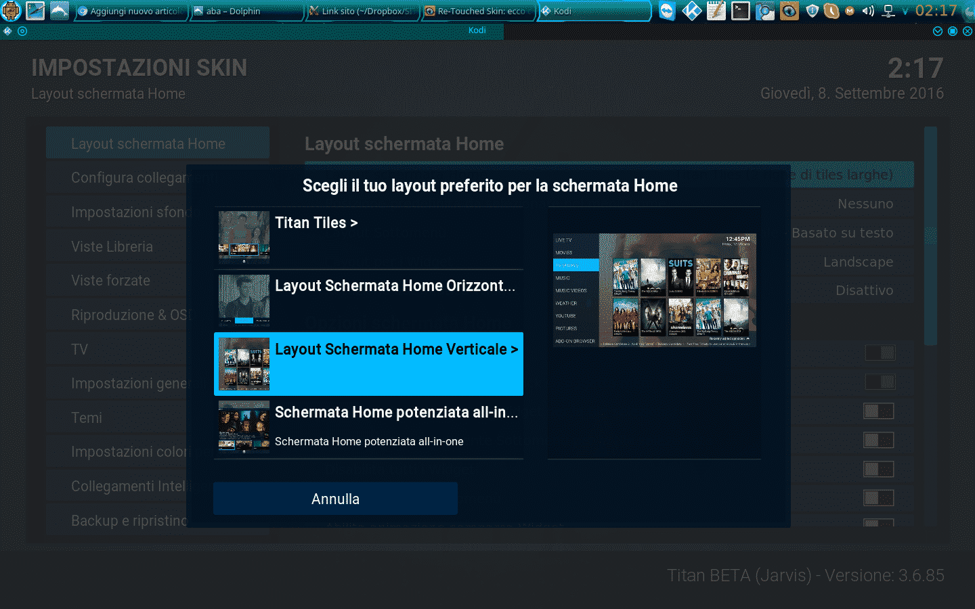975x609 pixels.
Task: Click the setting value 'Landscape'
Action: 858,262
